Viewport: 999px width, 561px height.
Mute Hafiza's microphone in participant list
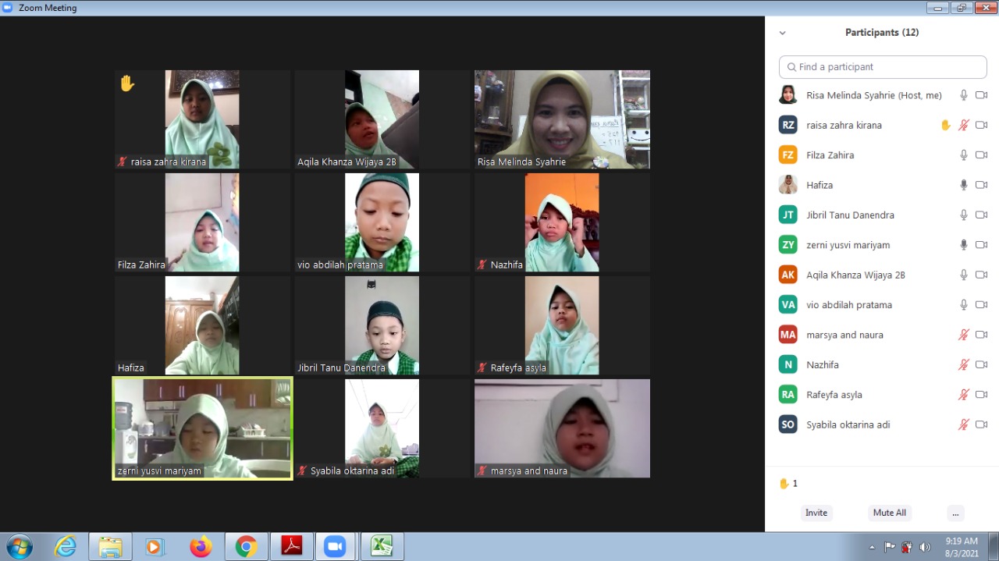click(964, 185)
